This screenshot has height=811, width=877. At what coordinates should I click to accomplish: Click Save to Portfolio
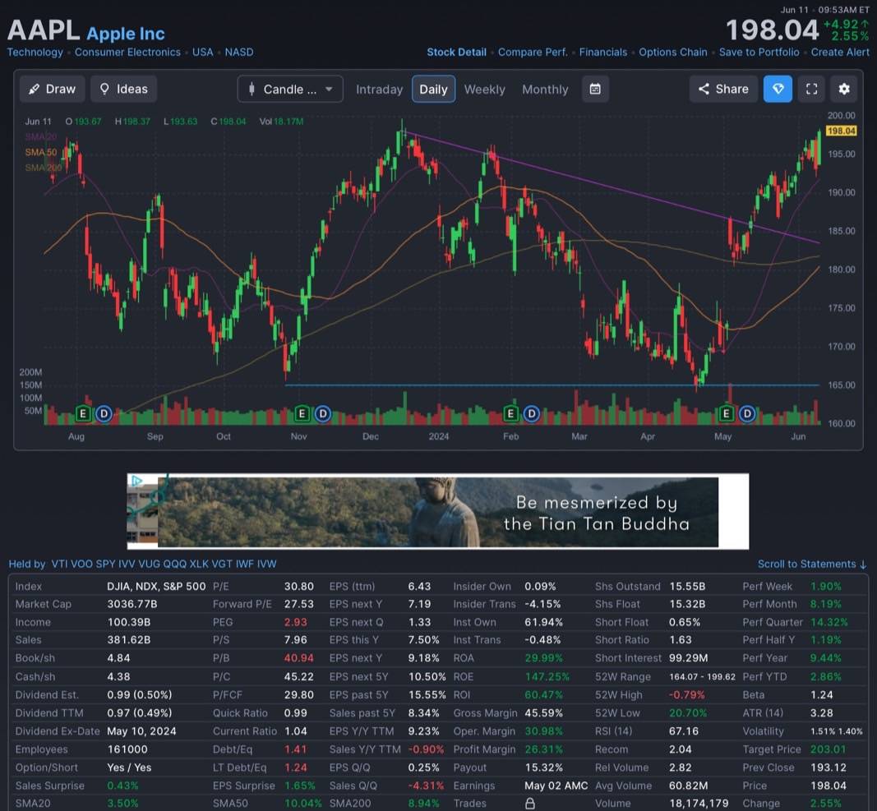pos(759,52)
